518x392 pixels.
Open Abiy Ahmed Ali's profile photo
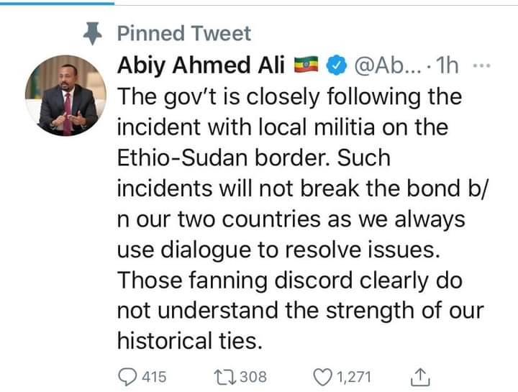coord(61,96)
